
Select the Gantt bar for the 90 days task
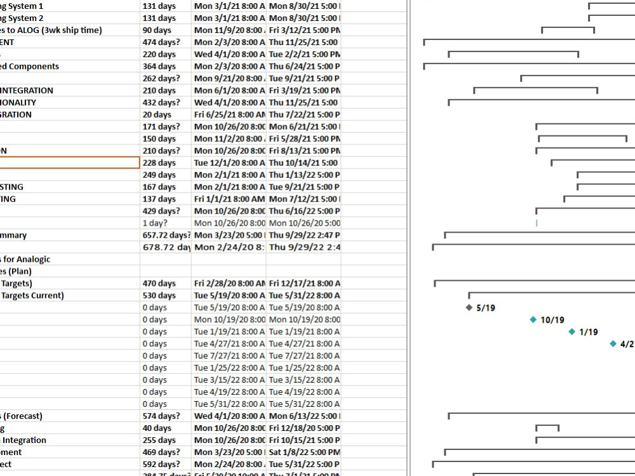pyautogui.click(x=568, y=30)
